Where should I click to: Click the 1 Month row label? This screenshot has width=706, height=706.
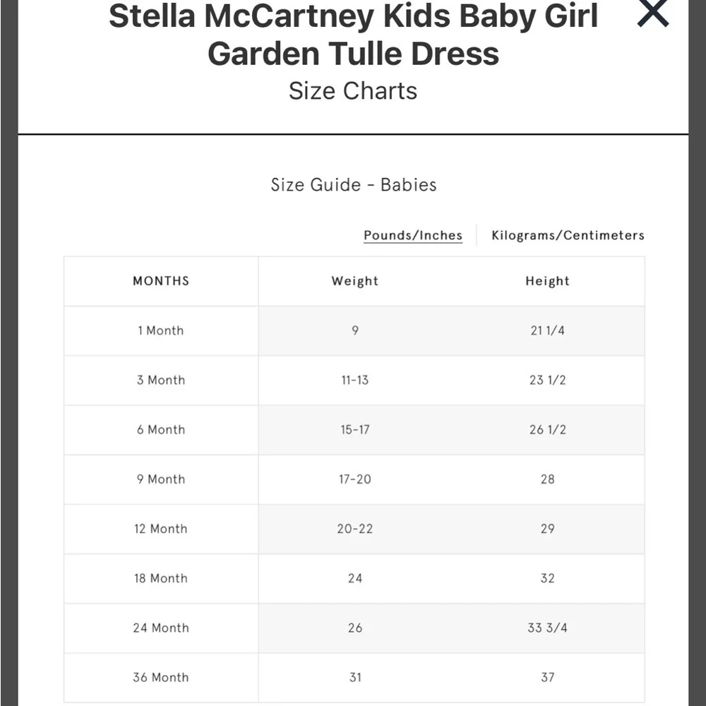(160, 330)
